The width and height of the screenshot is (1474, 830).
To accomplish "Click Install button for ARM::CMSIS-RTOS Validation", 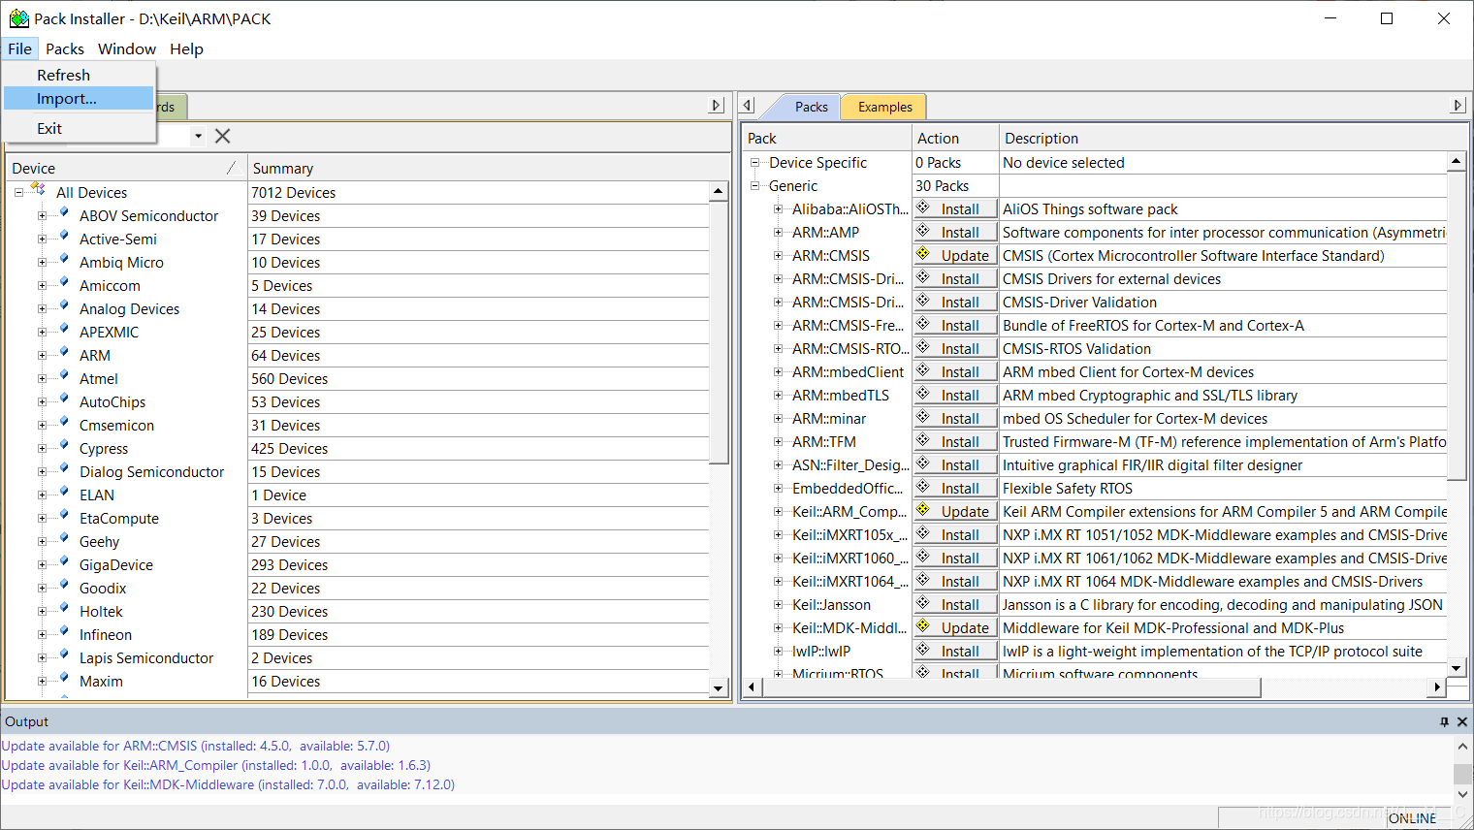I will pos(955,348).
